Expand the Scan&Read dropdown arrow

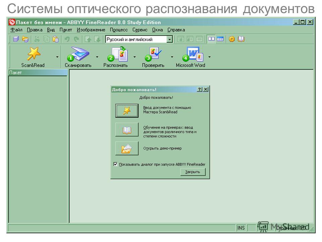point(57,57)
